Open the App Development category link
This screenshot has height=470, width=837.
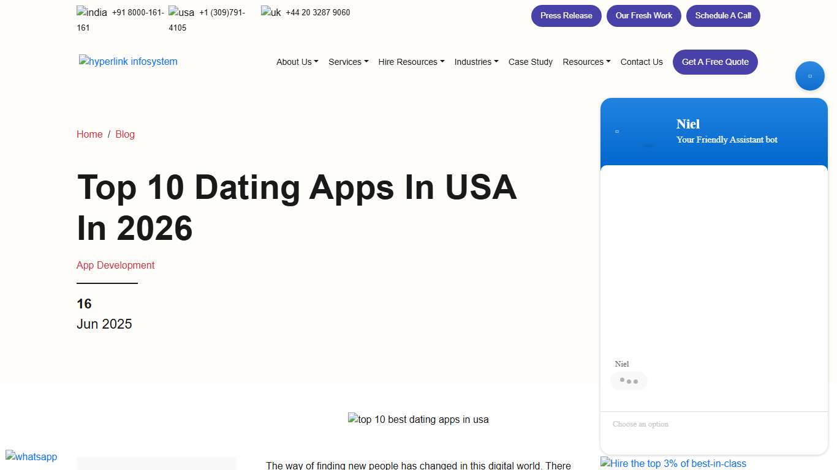coord(115,265)
